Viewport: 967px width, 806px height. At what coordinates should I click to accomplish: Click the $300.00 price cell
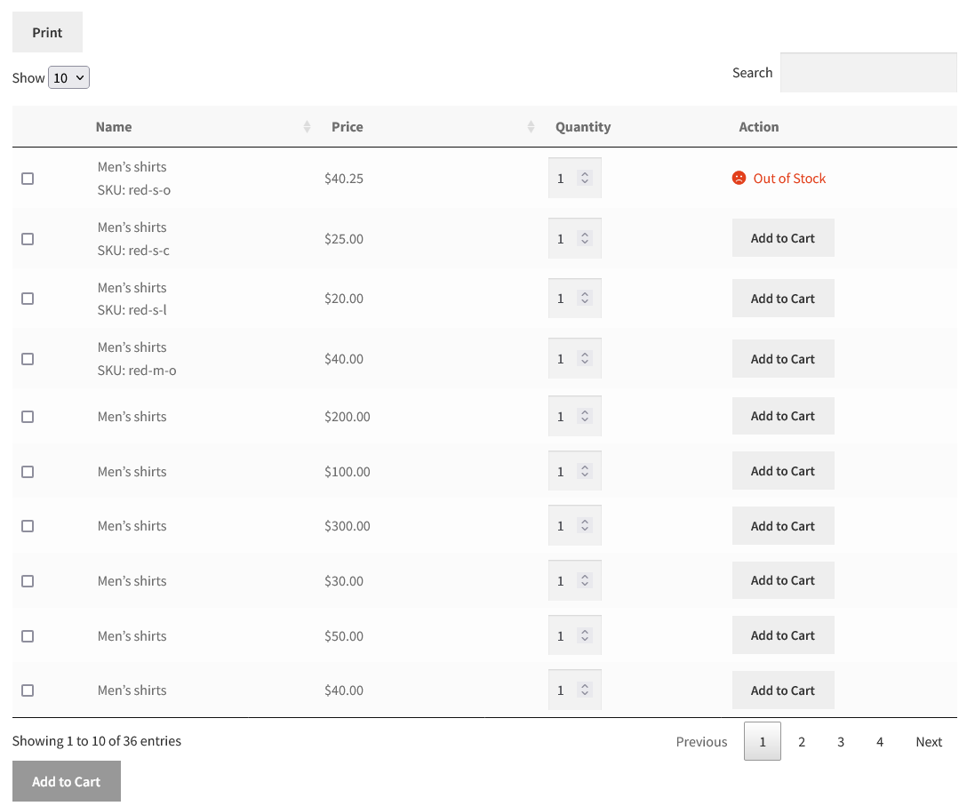pyautogui.click(x=348, y=526)
